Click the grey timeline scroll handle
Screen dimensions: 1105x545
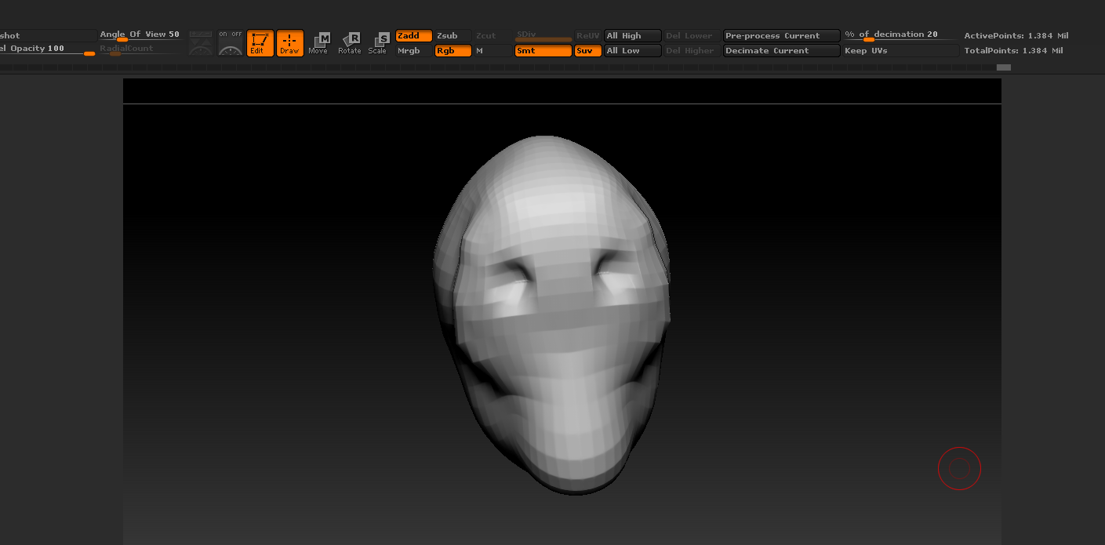(1004, 67)
